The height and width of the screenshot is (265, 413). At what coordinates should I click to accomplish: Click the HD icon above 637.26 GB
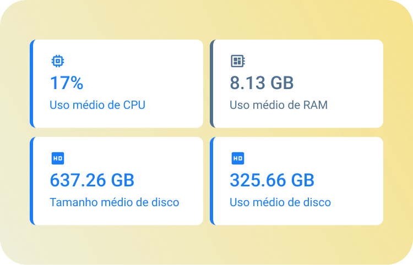[x=57, y=158]
